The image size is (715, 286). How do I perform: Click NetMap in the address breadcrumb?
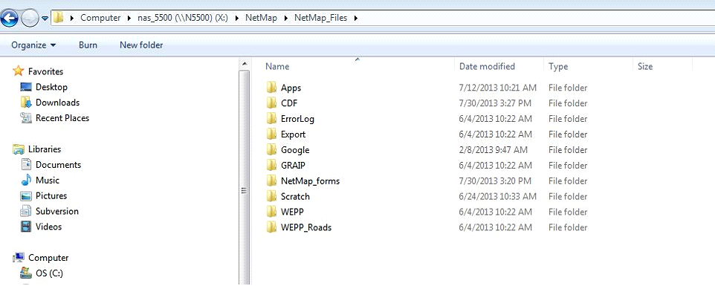[x=262, y=19]
